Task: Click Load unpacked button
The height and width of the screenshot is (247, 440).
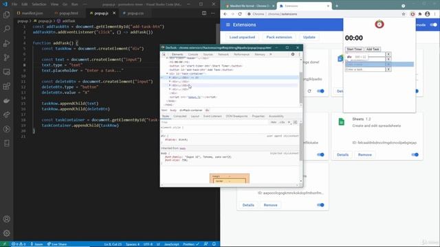Action: coord(242,37)
